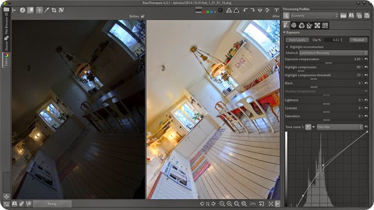Click the Auto Levels button
This screenshot has width=374, height=210.
click(x=297, y=40)
